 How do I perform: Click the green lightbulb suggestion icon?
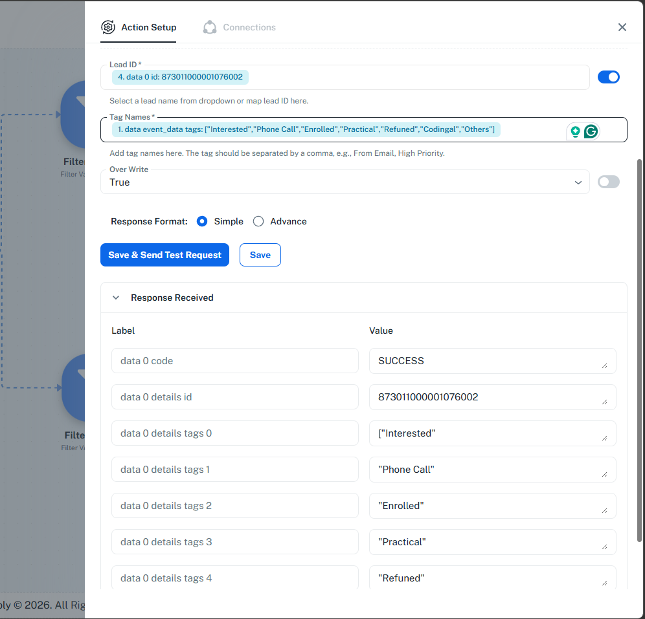574,131
